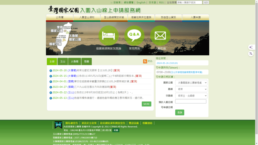Click 相關連結 footer link
Viewport: 258px width, 145px height.
147,123
